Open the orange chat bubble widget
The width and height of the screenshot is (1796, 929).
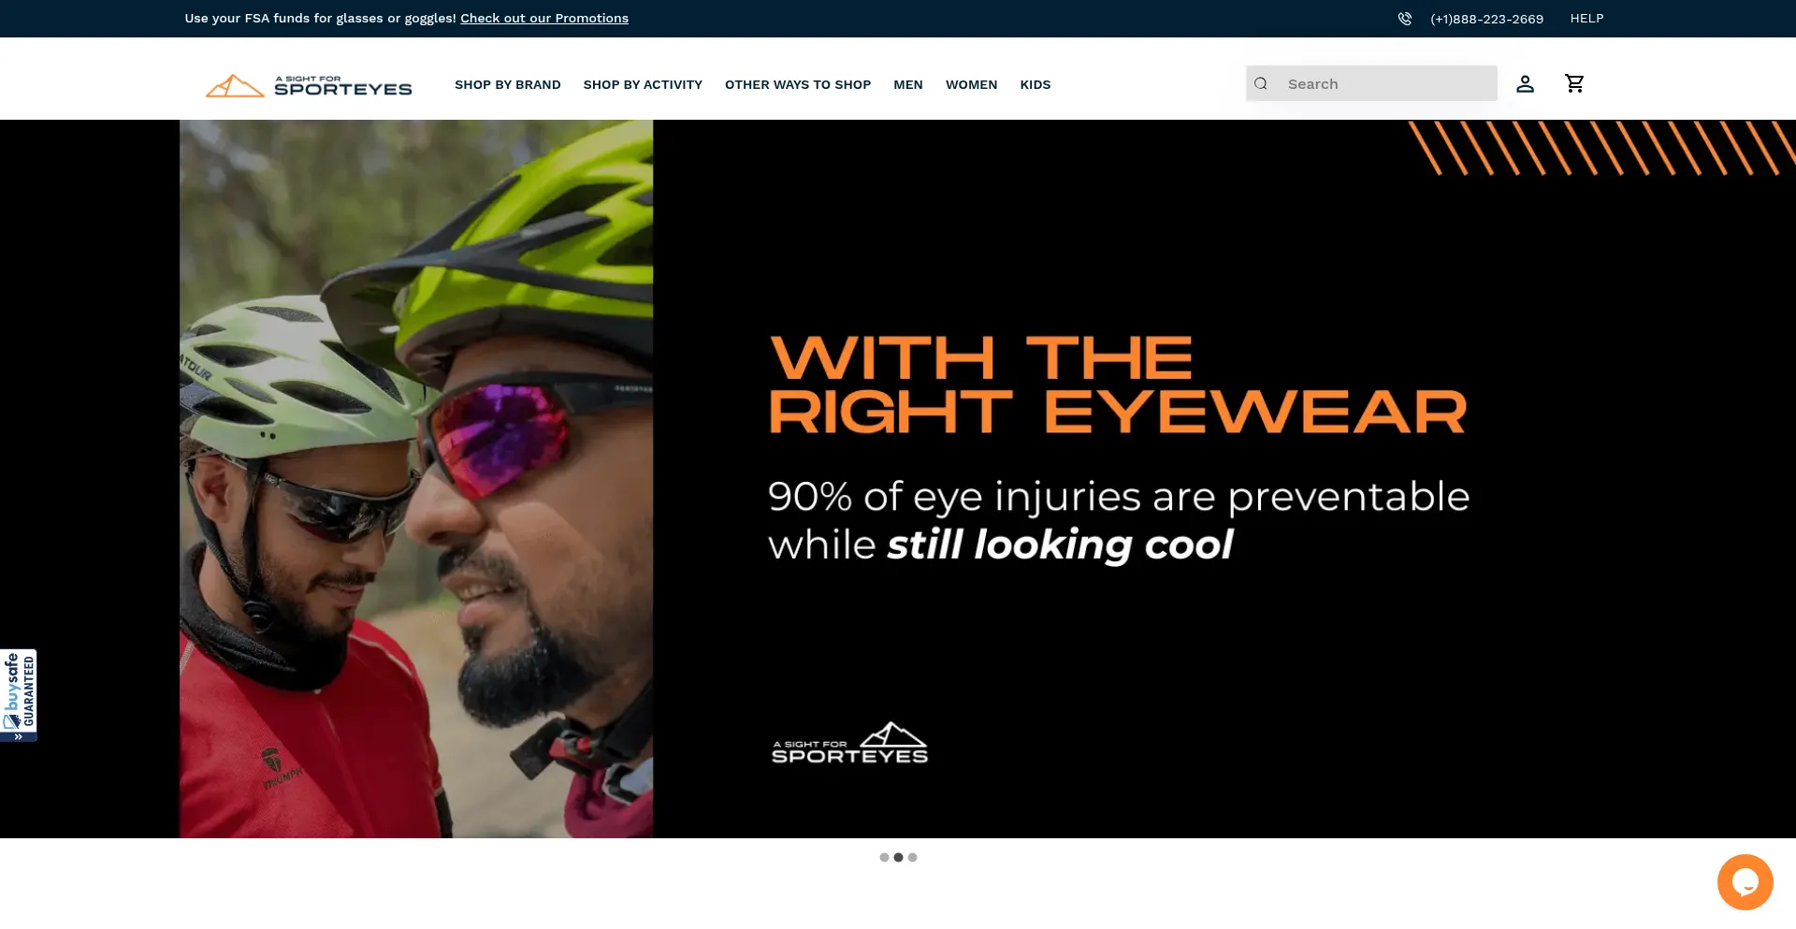point(1745,881)
